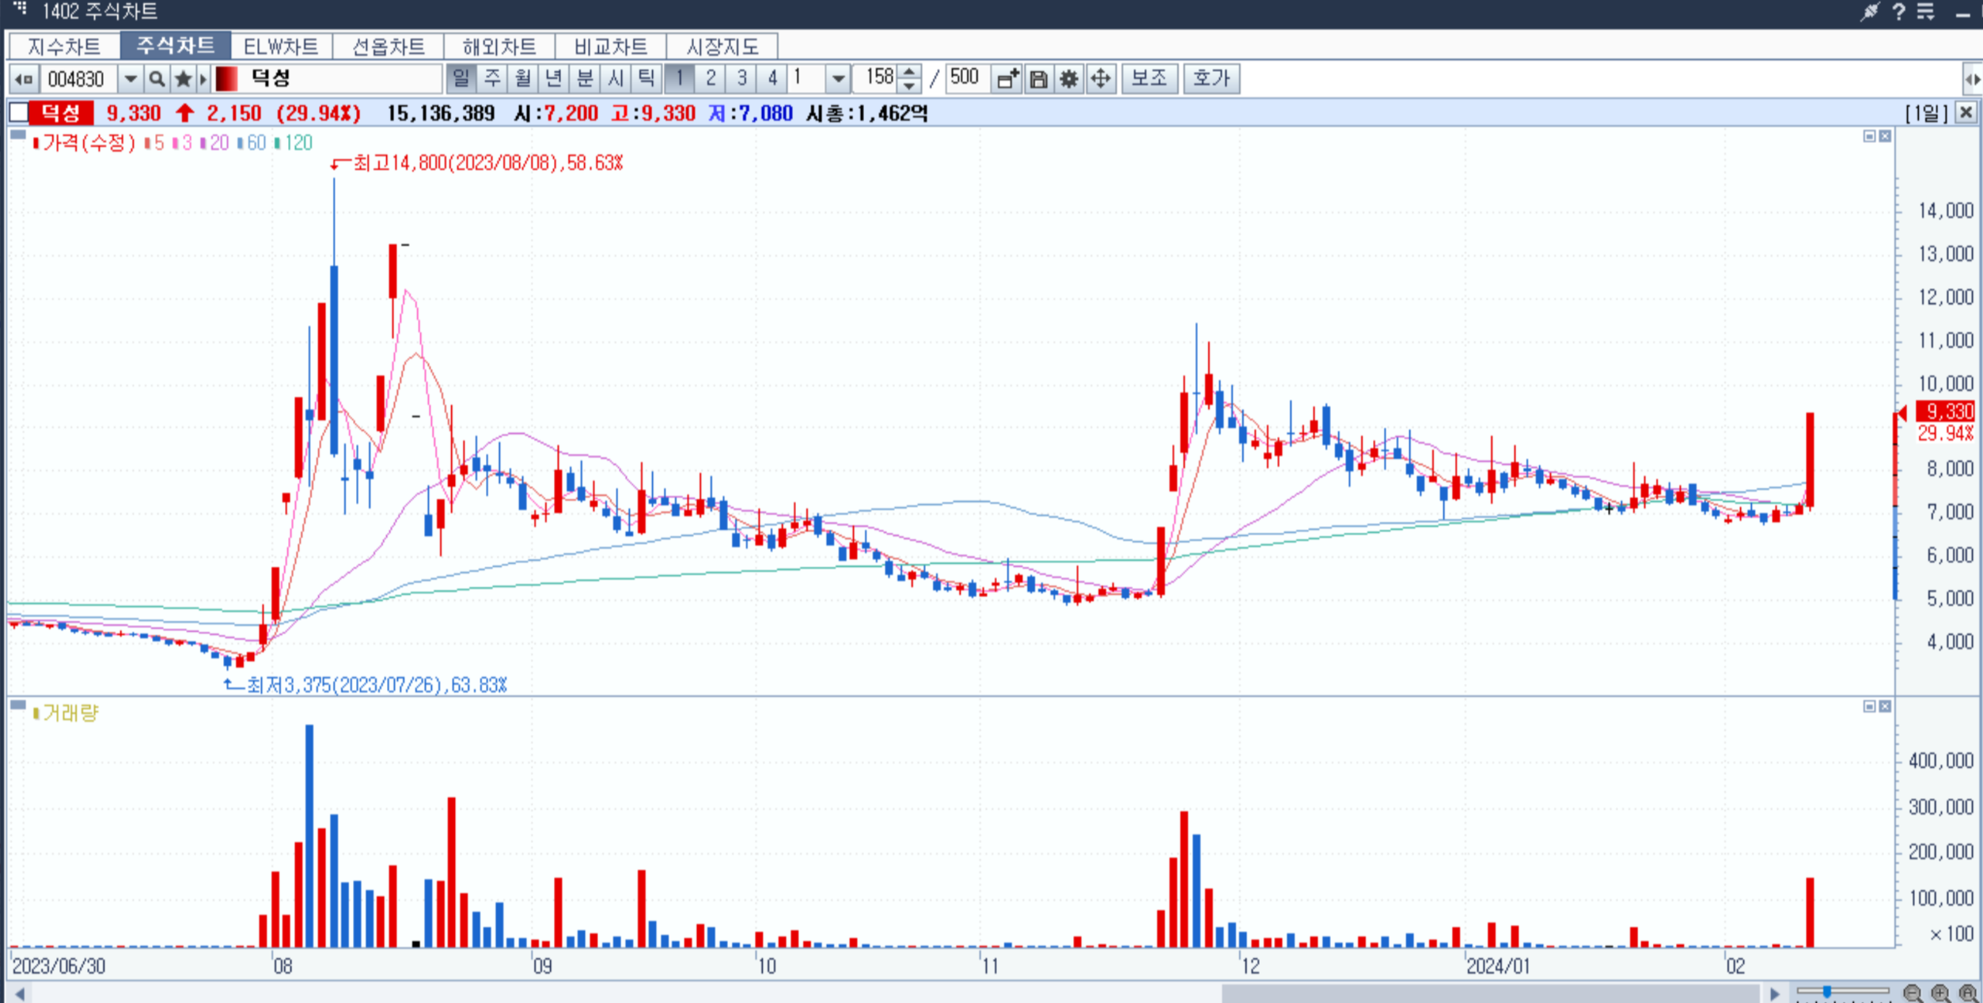The height and width of the screenshot is (1003, 1983).
Task: Increase candle count 158 with up stepper
Action: (909, 72)
